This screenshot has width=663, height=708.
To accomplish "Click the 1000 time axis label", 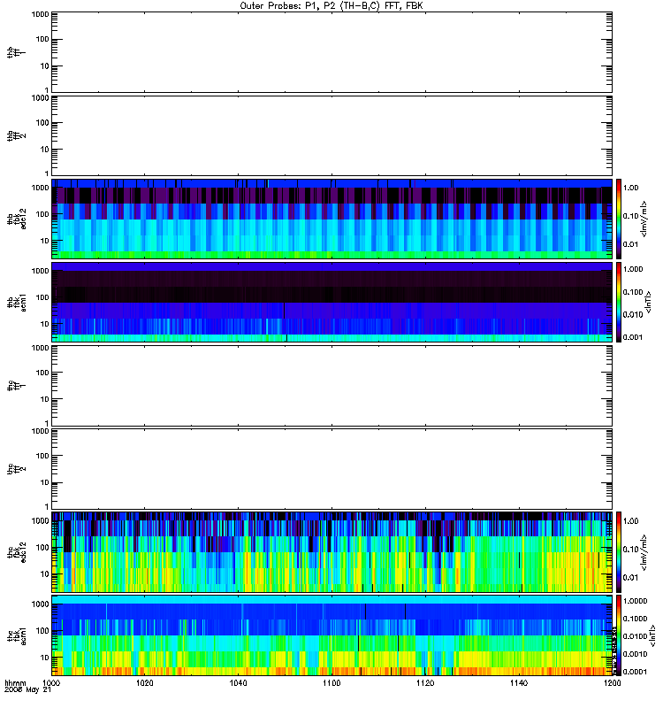I will coord(52,684).
